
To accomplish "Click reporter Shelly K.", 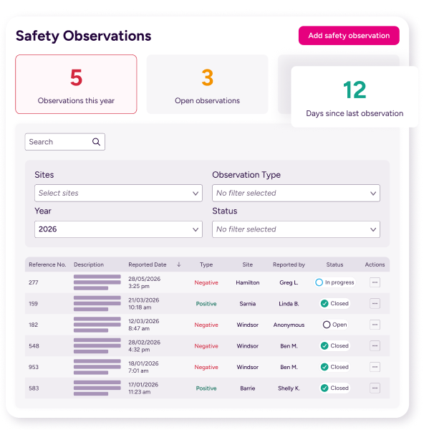I will (289, 388).
